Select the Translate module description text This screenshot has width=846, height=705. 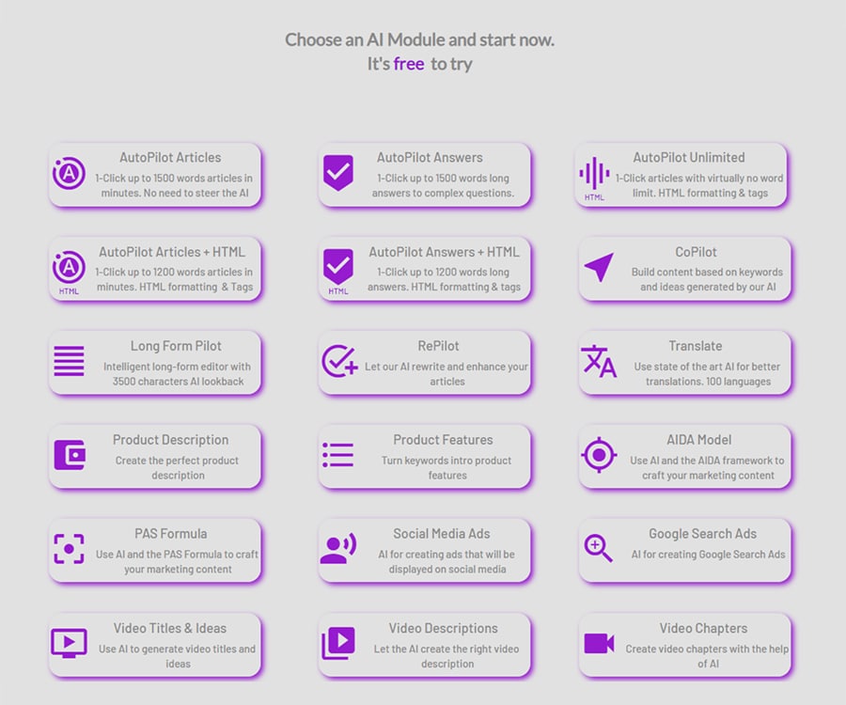tap(707, 374)
